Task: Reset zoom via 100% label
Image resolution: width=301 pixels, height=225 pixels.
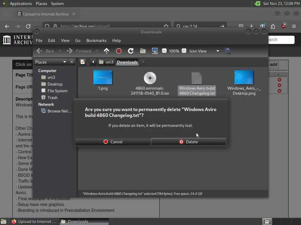Action: 174,51
